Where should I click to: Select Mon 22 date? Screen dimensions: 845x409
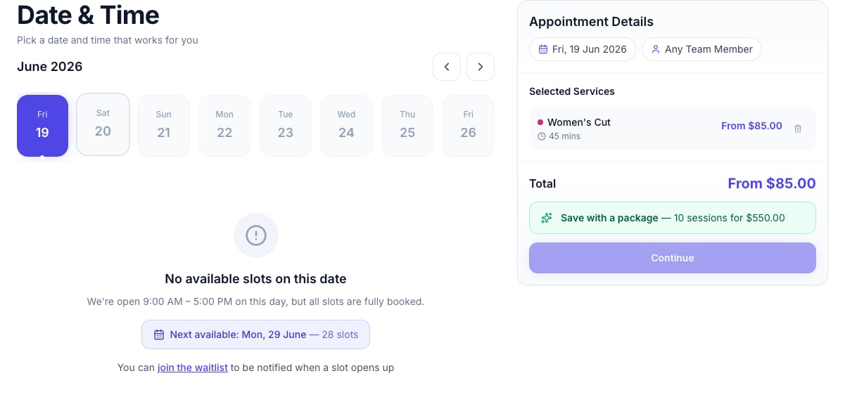pos(224,125)
